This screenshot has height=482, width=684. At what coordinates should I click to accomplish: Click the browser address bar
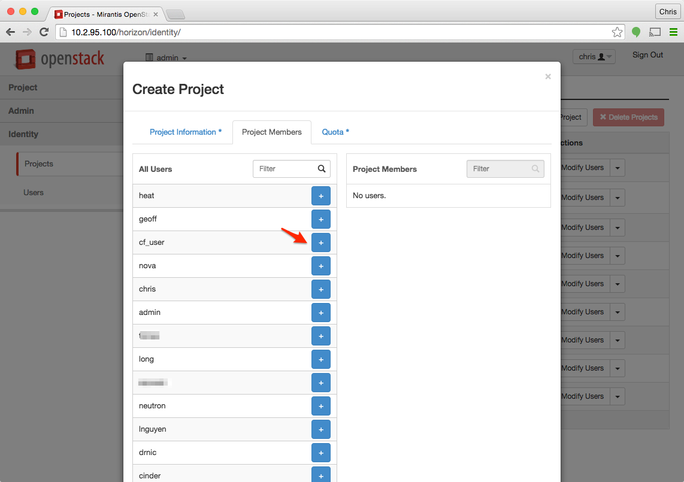coord(340,32)
